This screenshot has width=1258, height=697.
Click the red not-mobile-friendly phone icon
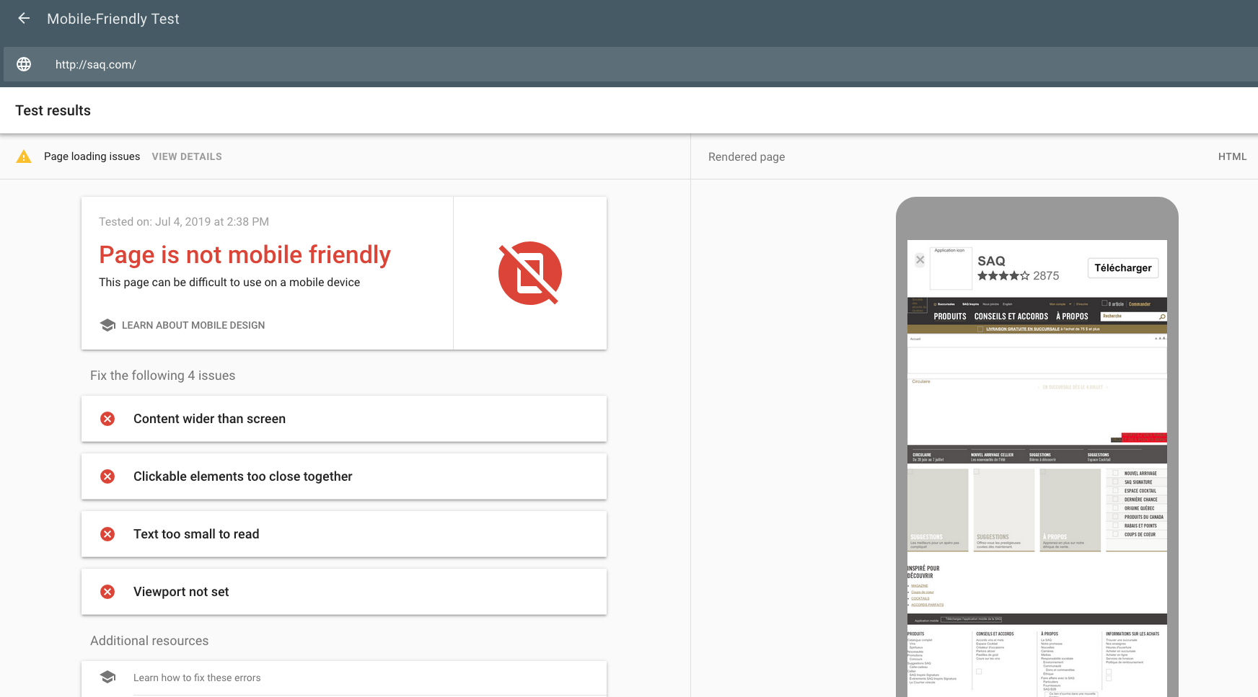(x=529, y=273)
